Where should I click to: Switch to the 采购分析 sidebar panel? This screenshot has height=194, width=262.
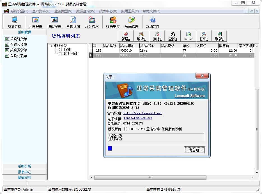click(25, 166)
